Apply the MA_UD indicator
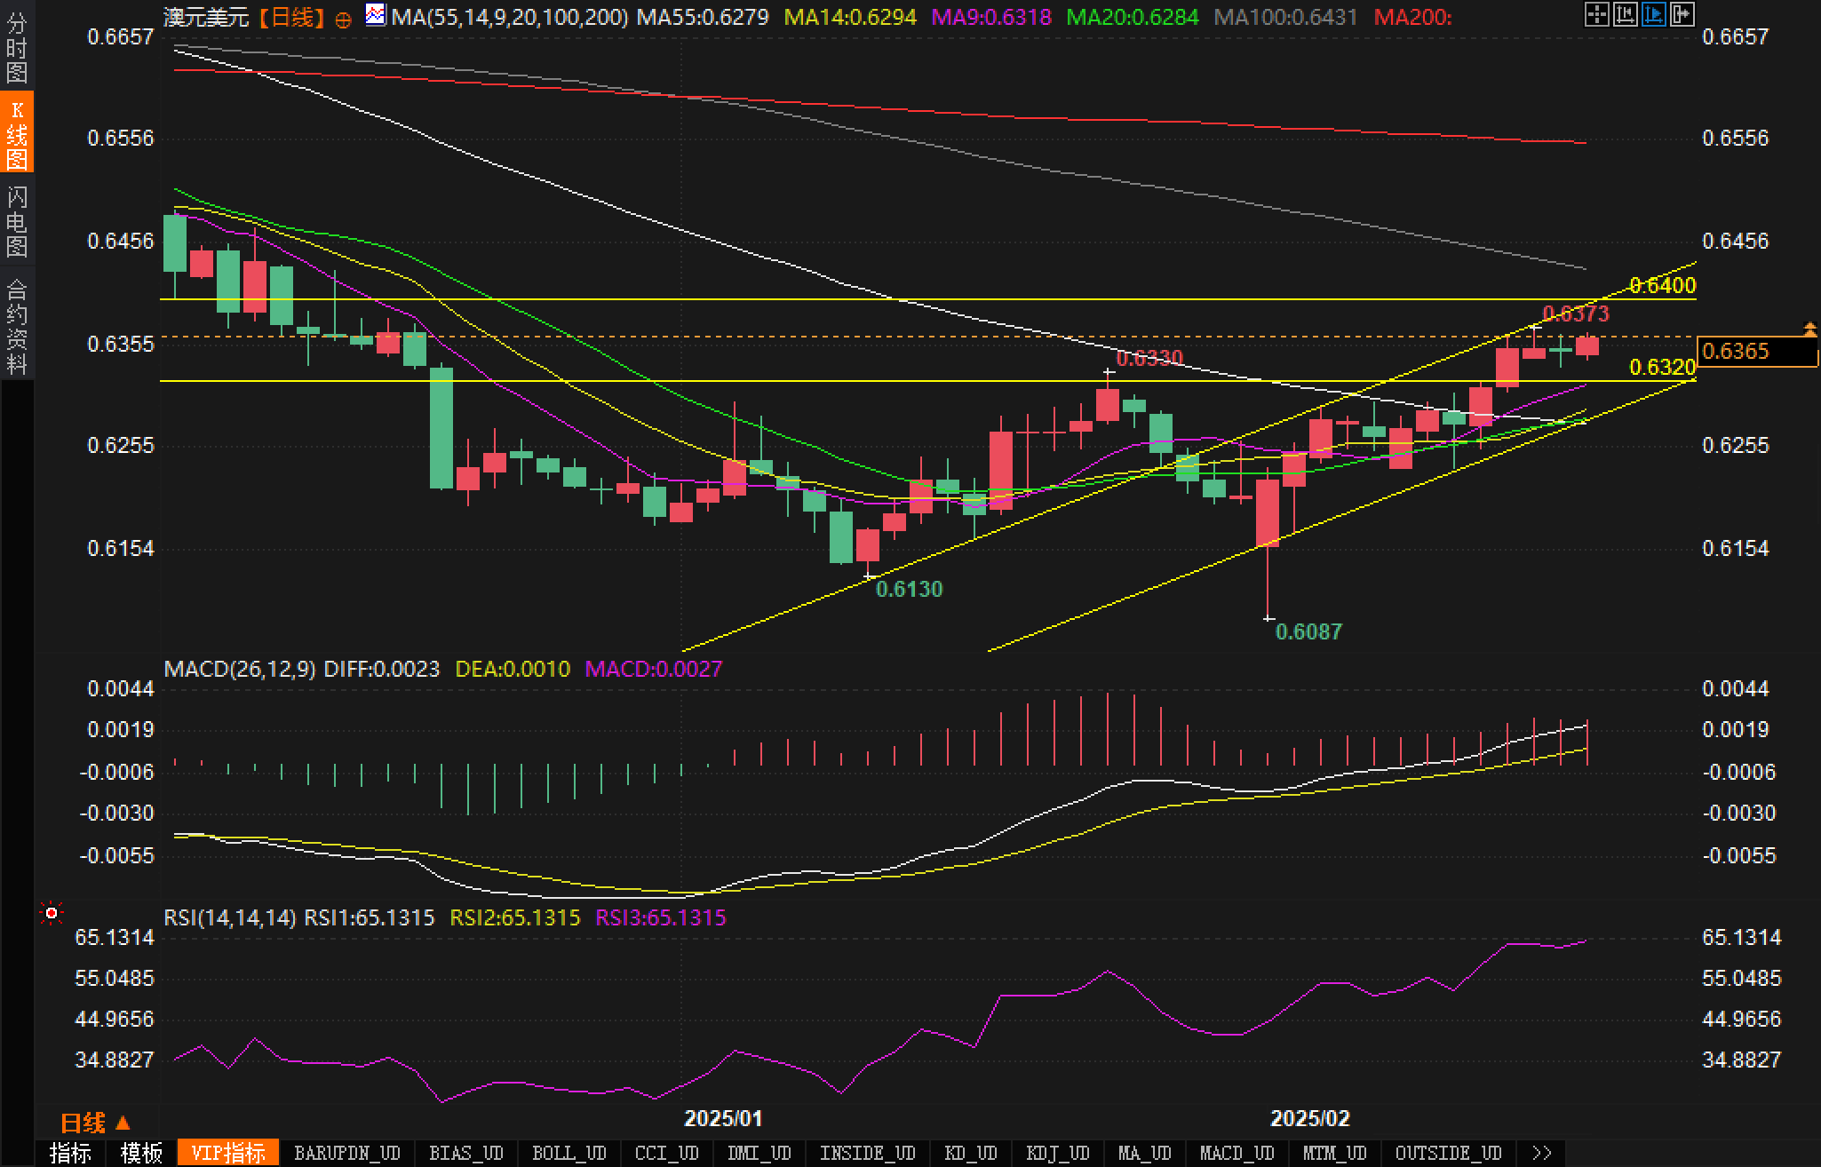The width and height of the screenshot is (1821, 1167). (1145, 1153)
